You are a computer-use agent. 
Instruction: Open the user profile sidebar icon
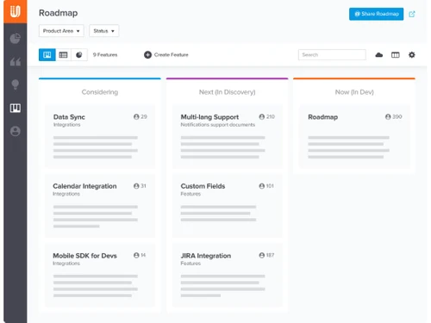point(16,131)
